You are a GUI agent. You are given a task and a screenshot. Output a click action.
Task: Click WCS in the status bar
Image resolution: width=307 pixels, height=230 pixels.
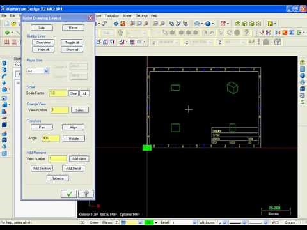coord(275,222)
